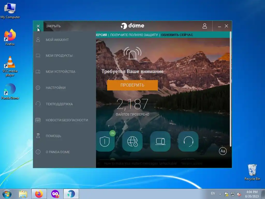The image size is (265, 199).
Task: Close the side menu with X icon
Action: pos(38,26)
